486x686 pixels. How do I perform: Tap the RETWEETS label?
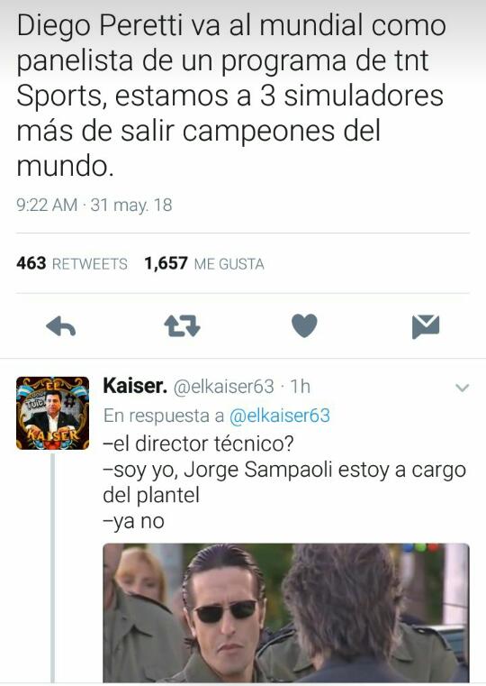[x=90, y=264]
